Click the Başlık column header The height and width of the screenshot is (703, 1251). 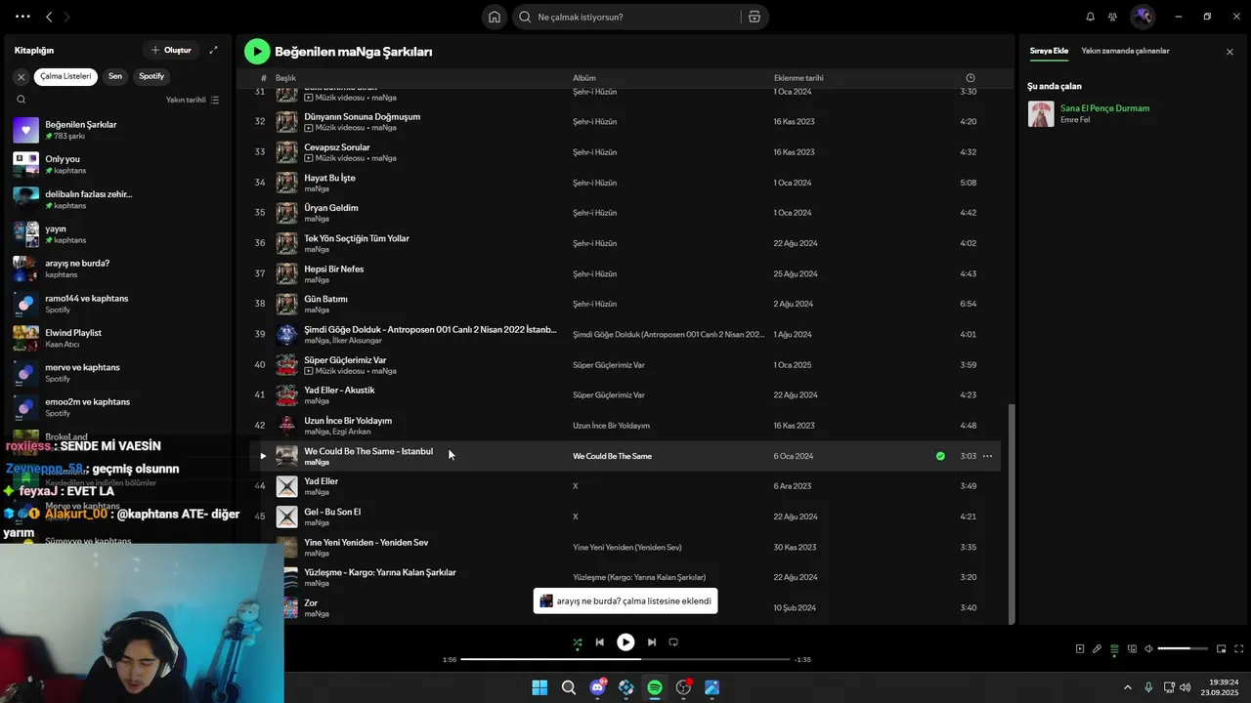click(285, 78)
